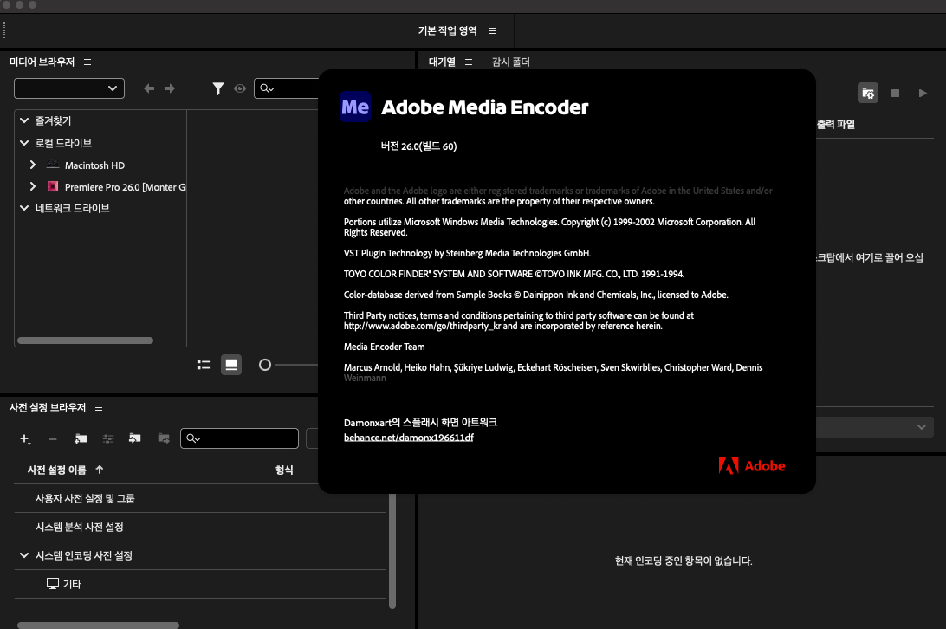
Task: Collapse the 로컬 드라이브 section
Action: [x=24, y=143]
